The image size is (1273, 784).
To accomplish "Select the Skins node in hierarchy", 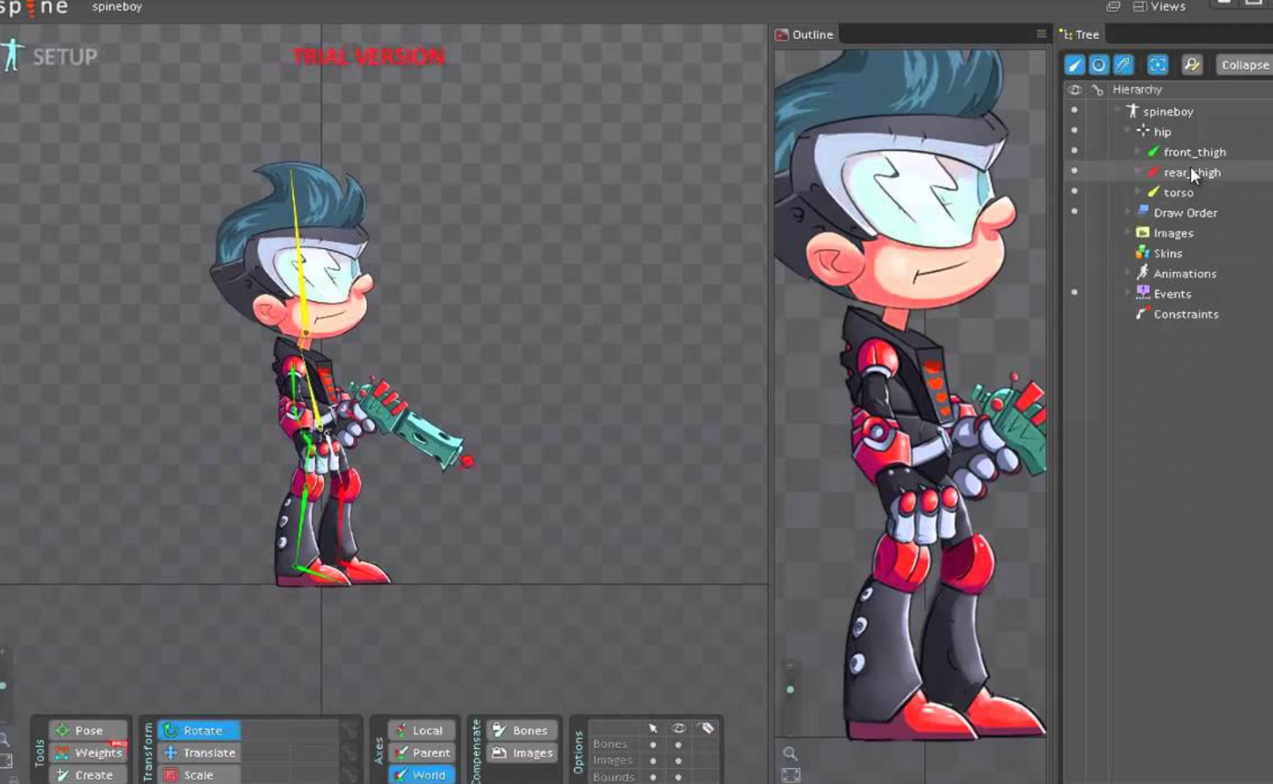I will (x=1168, y=253).
